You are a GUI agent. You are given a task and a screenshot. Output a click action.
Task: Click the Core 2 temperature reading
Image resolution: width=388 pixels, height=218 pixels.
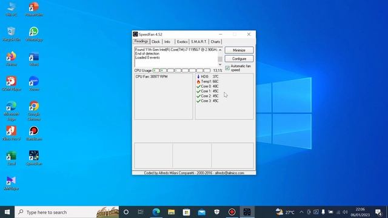[207, 96]
